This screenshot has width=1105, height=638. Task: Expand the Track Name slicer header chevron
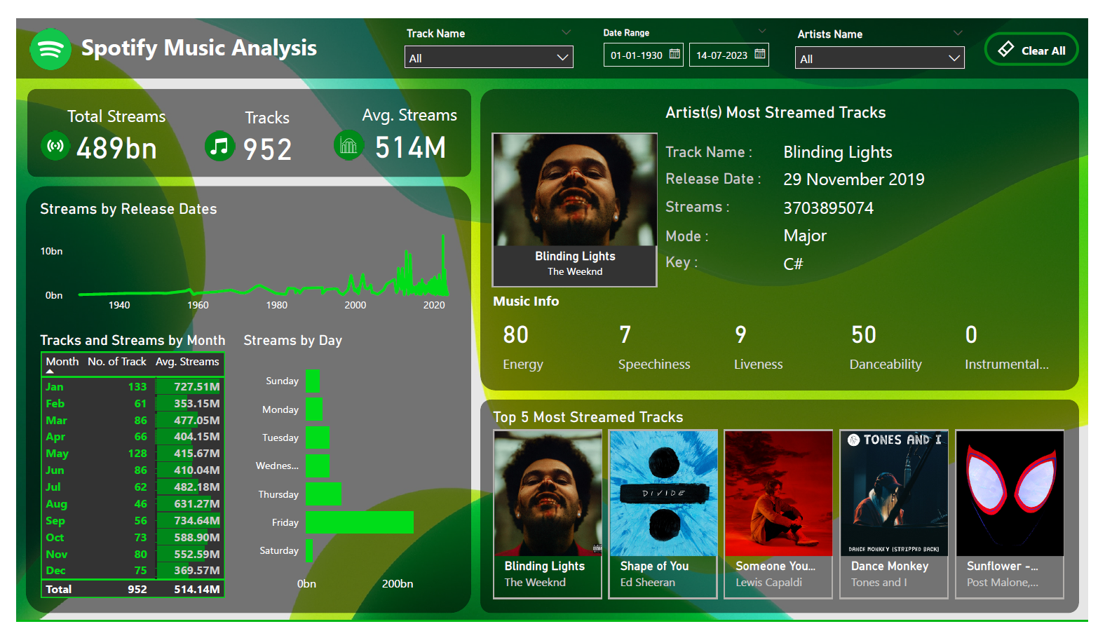566,32
